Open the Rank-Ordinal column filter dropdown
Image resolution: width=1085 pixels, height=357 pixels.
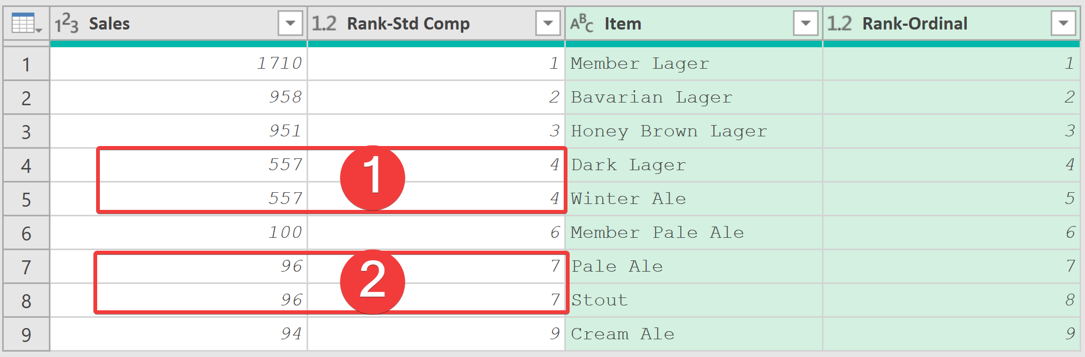click(1064, 24)
